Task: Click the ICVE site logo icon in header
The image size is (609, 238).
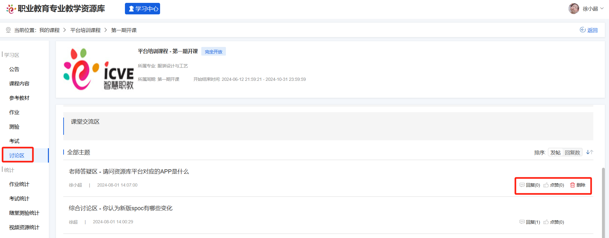Action: coord(11,9)
